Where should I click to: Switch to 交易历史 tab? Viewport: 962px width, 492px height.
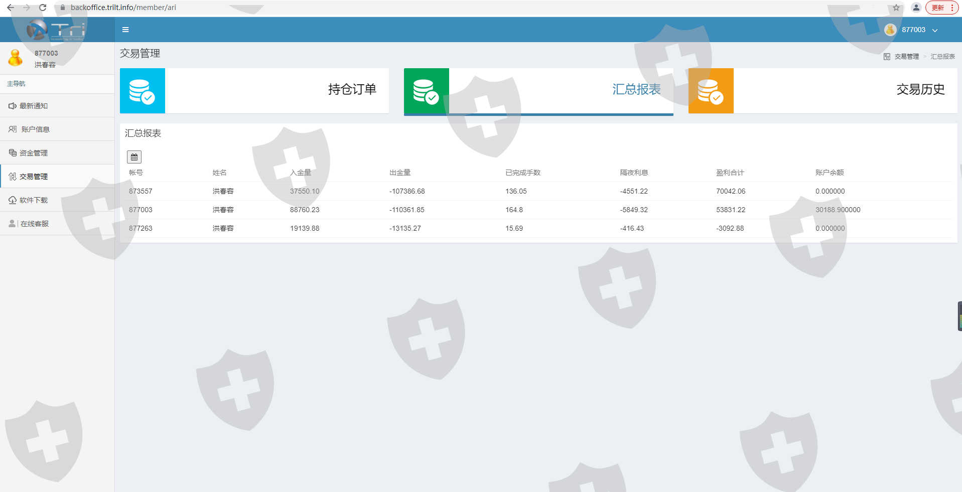920,89
